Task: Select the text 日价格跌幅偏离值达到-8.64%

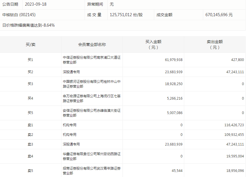Action: click(29, 25)
